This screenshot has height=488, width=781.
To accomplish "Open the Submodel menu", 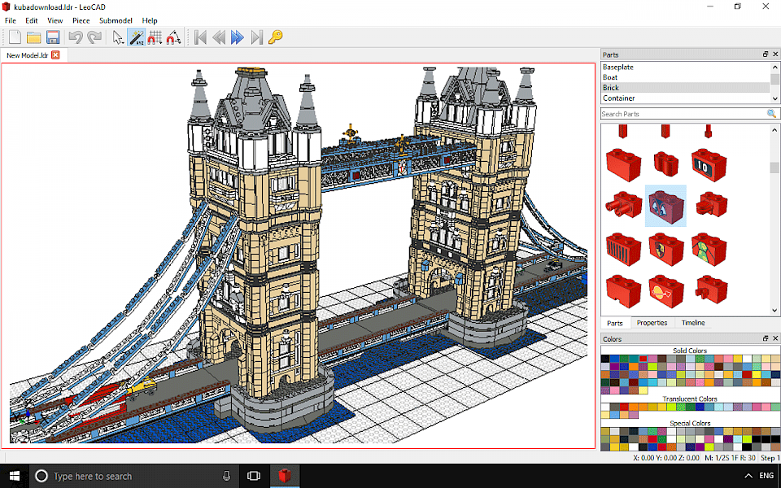I will coord(116,20).
